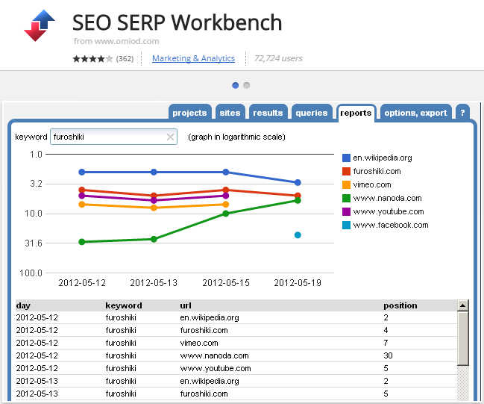This screenshot has height=404, width=484.
Task: Click the orange vimeo.com legend swatch
Action: [x=346, y=185]
